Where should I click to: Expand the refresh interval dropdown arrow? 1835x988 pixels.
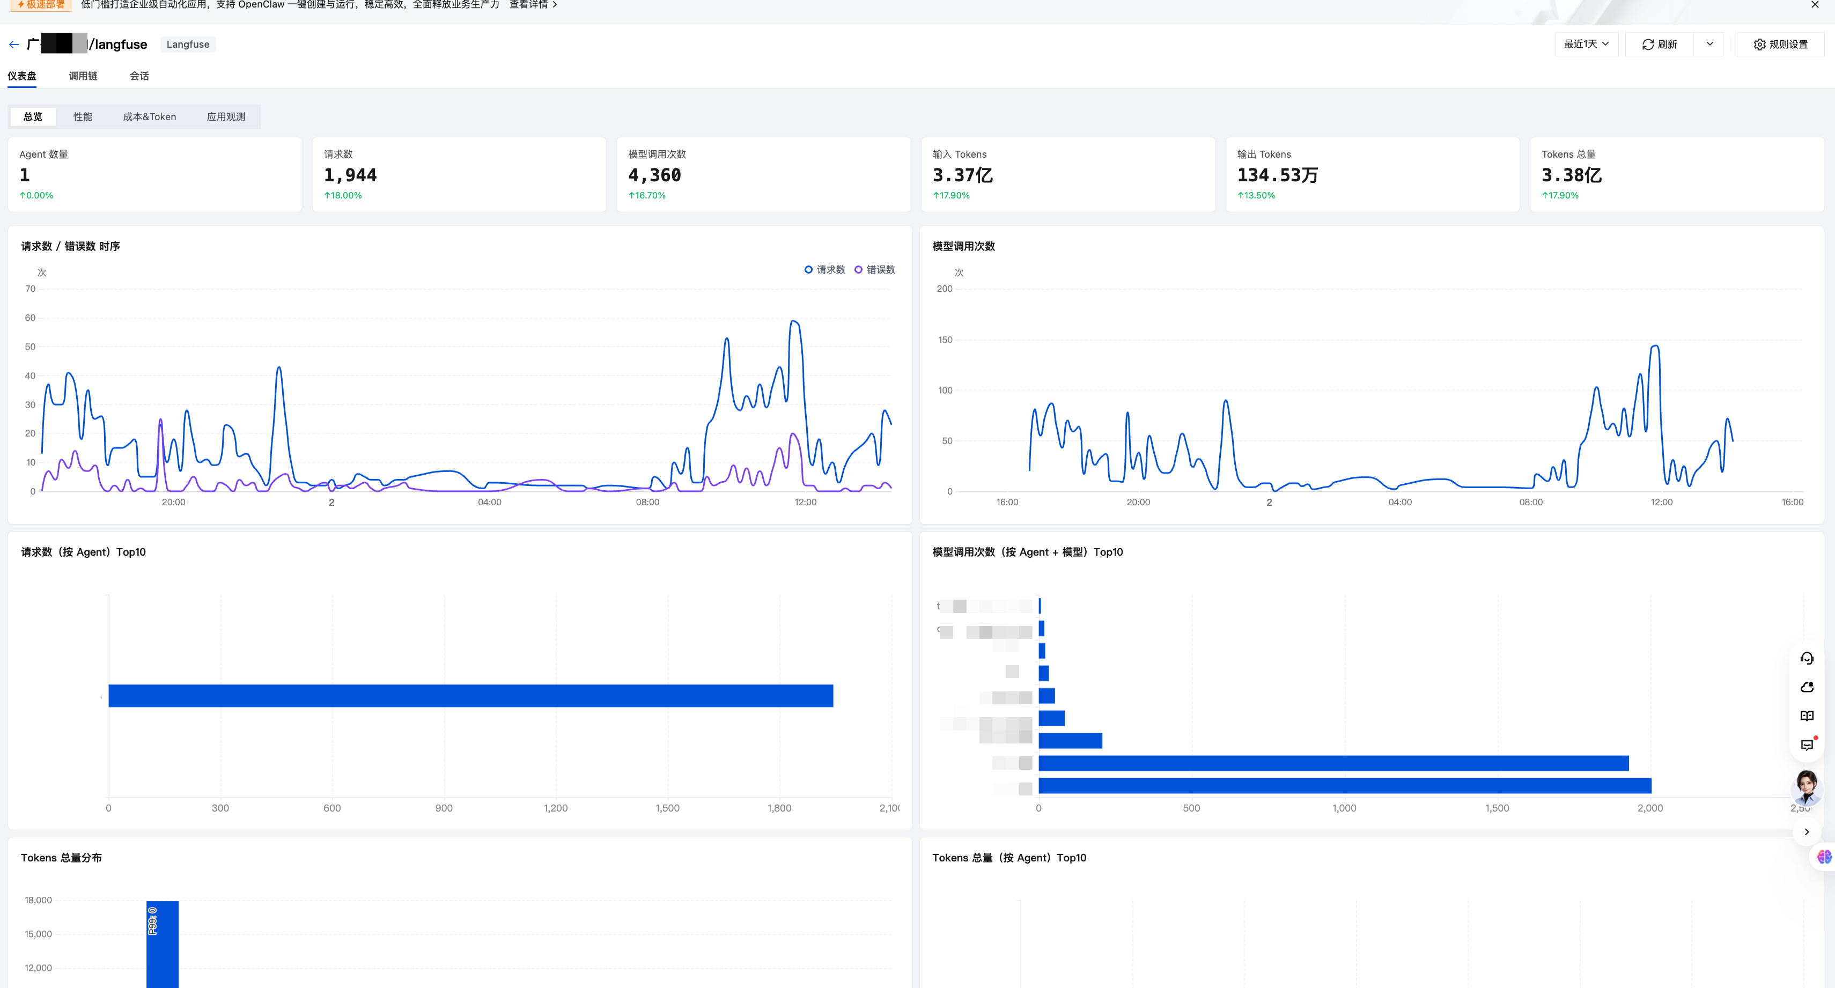coord(1709,44)
